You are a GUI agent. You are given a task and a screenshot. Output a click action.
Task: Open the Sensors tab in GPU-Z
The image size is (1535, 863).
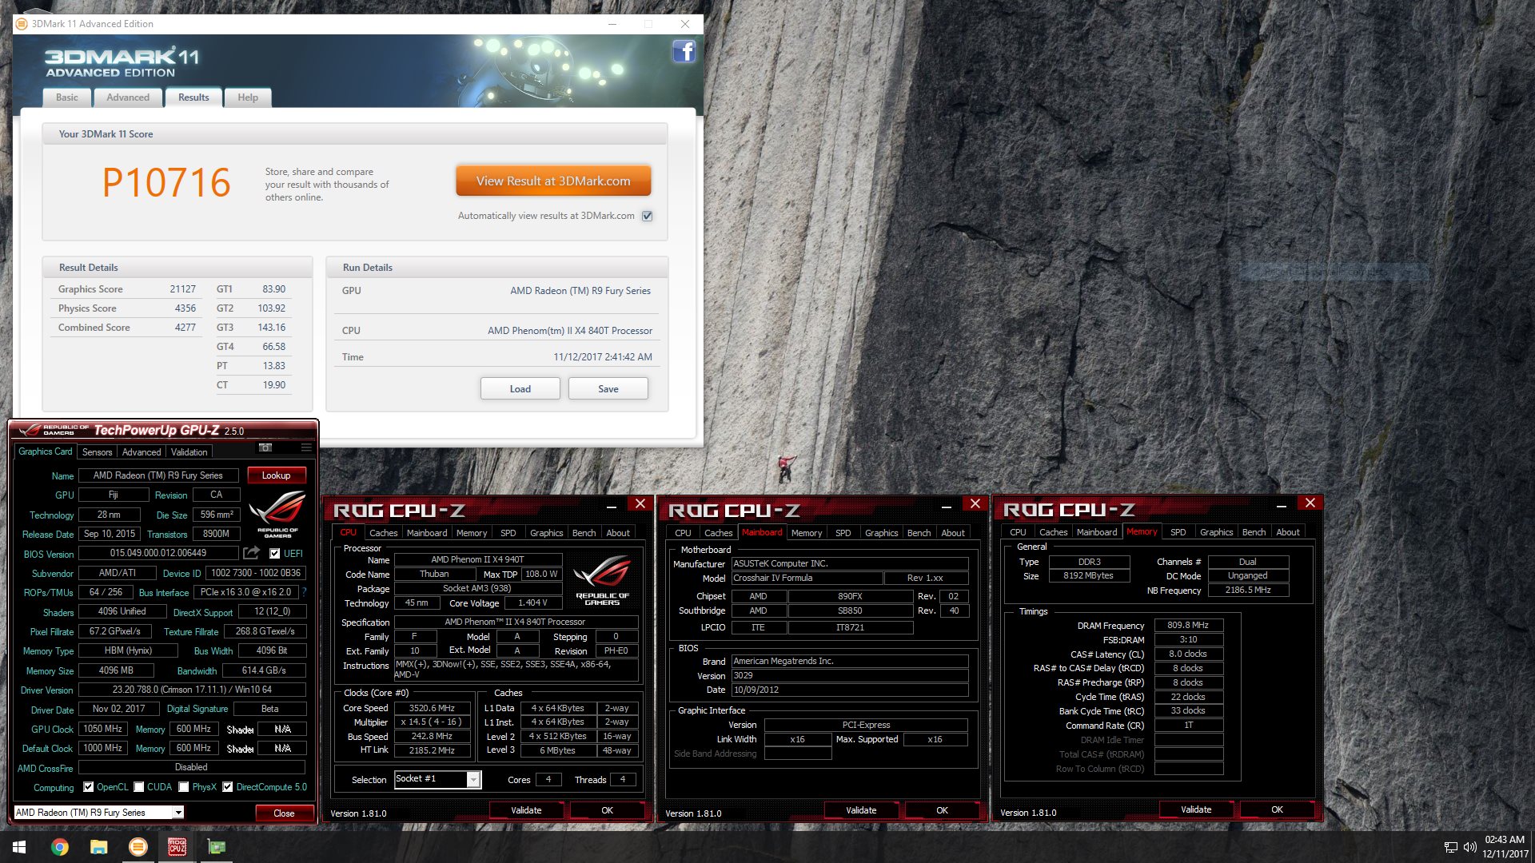click(98, 452)
